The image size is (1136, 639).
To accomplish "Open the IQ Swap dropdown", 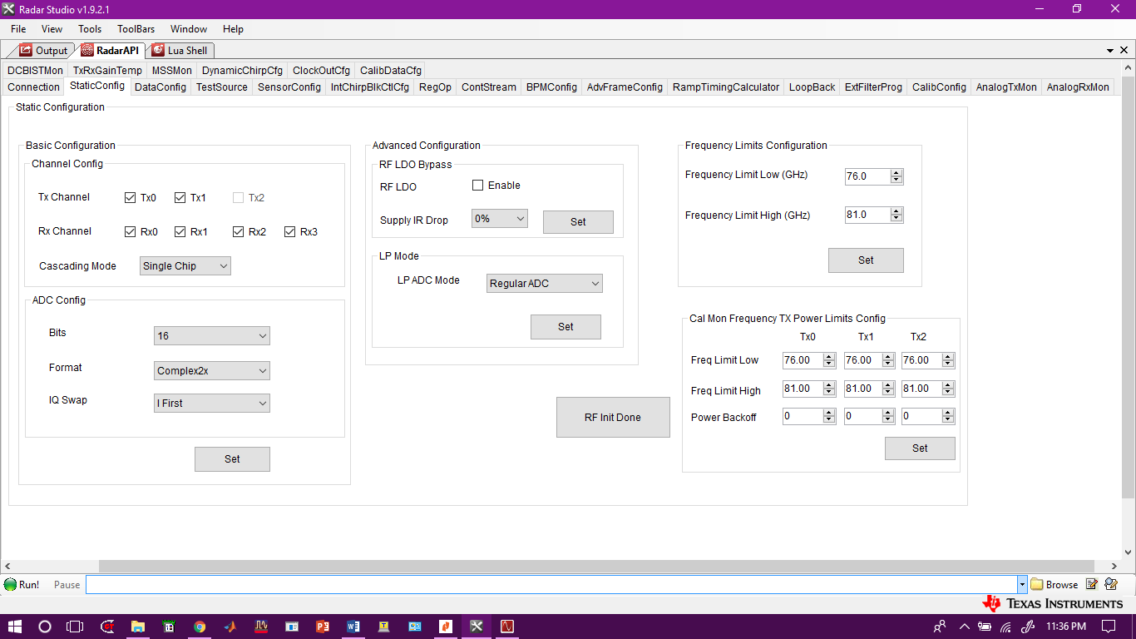I will 212,404.
